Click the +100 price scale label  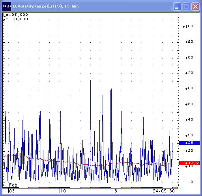coord(188,26)
